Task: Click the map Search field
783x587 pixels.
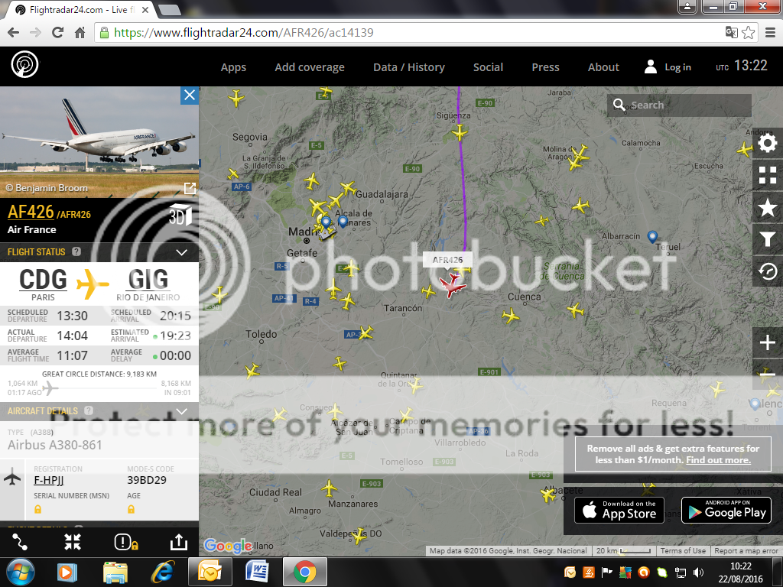Action: [679, 105]
